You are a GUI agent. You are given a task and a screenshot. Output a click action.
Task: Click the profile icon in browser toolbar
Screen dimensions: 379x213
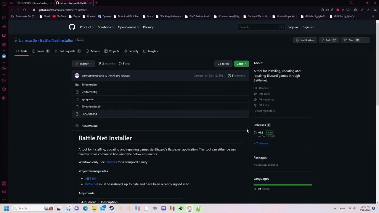[362, 10]
